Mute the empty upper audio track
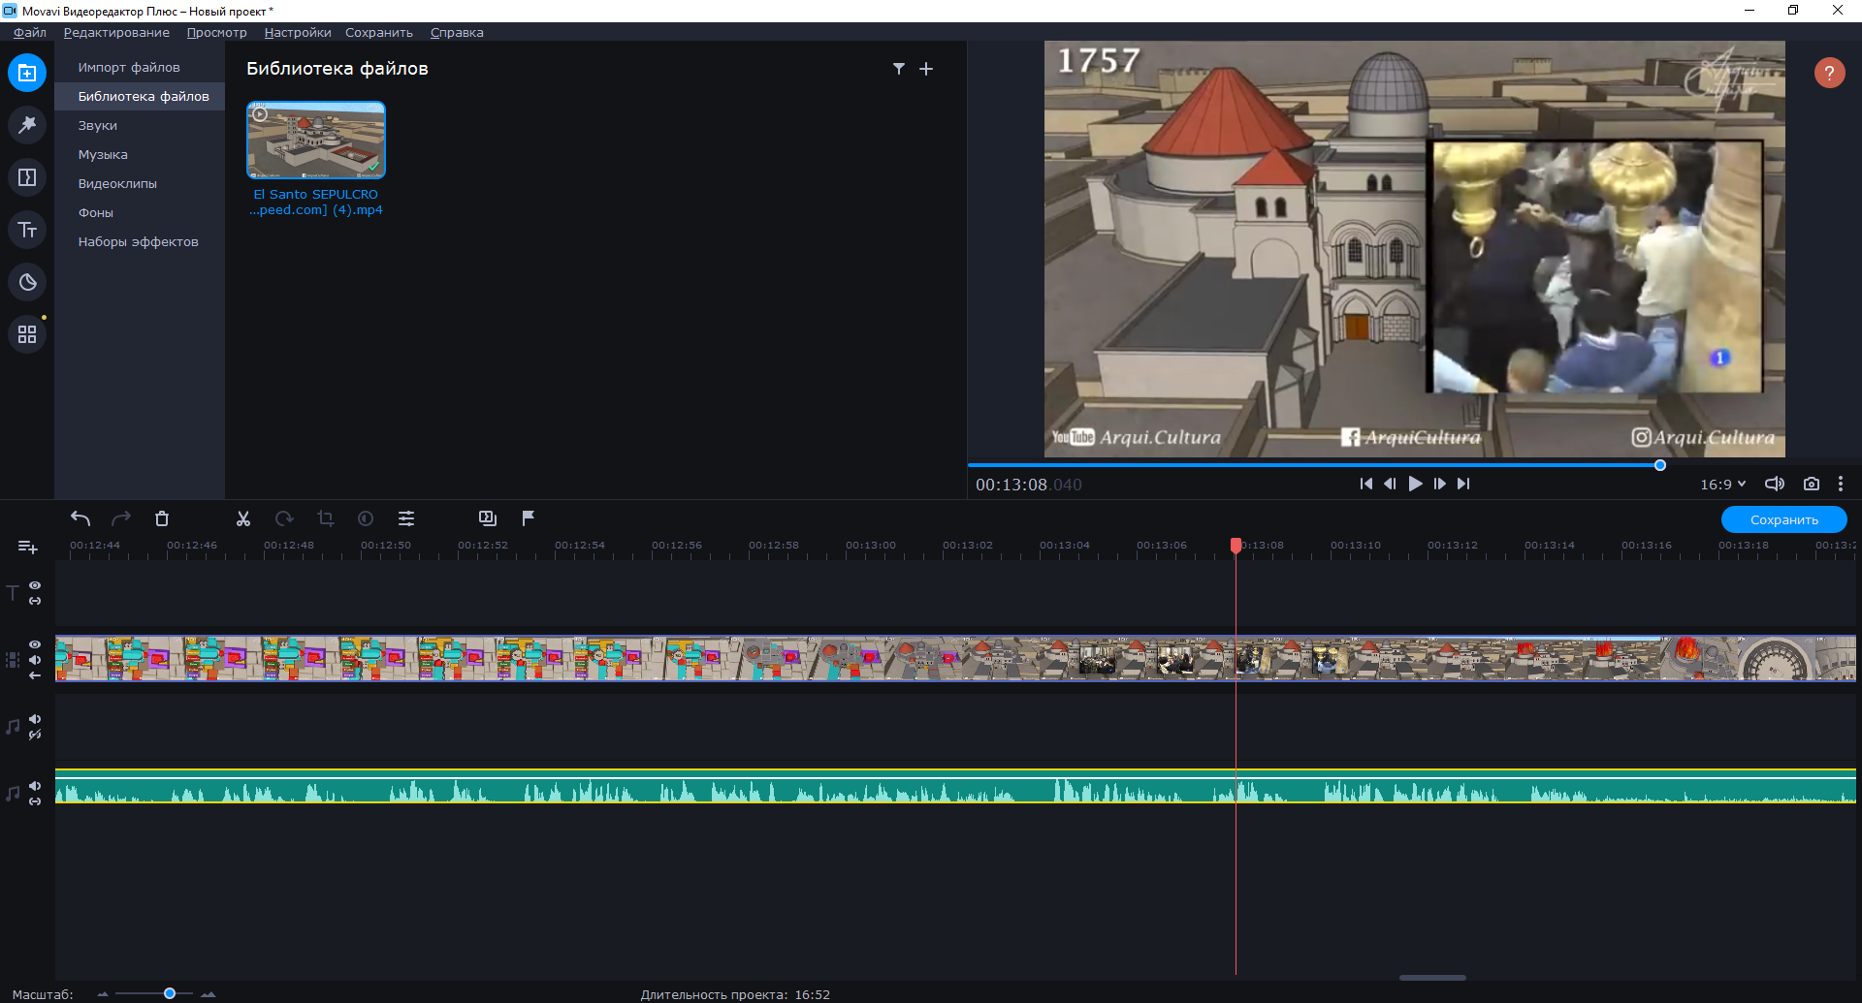This screenshot has width=1862, height=1003. click(x=35, y=719)
